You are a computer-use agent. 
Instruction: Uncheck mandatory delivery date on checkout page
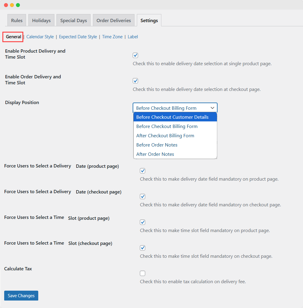(143, 196)
